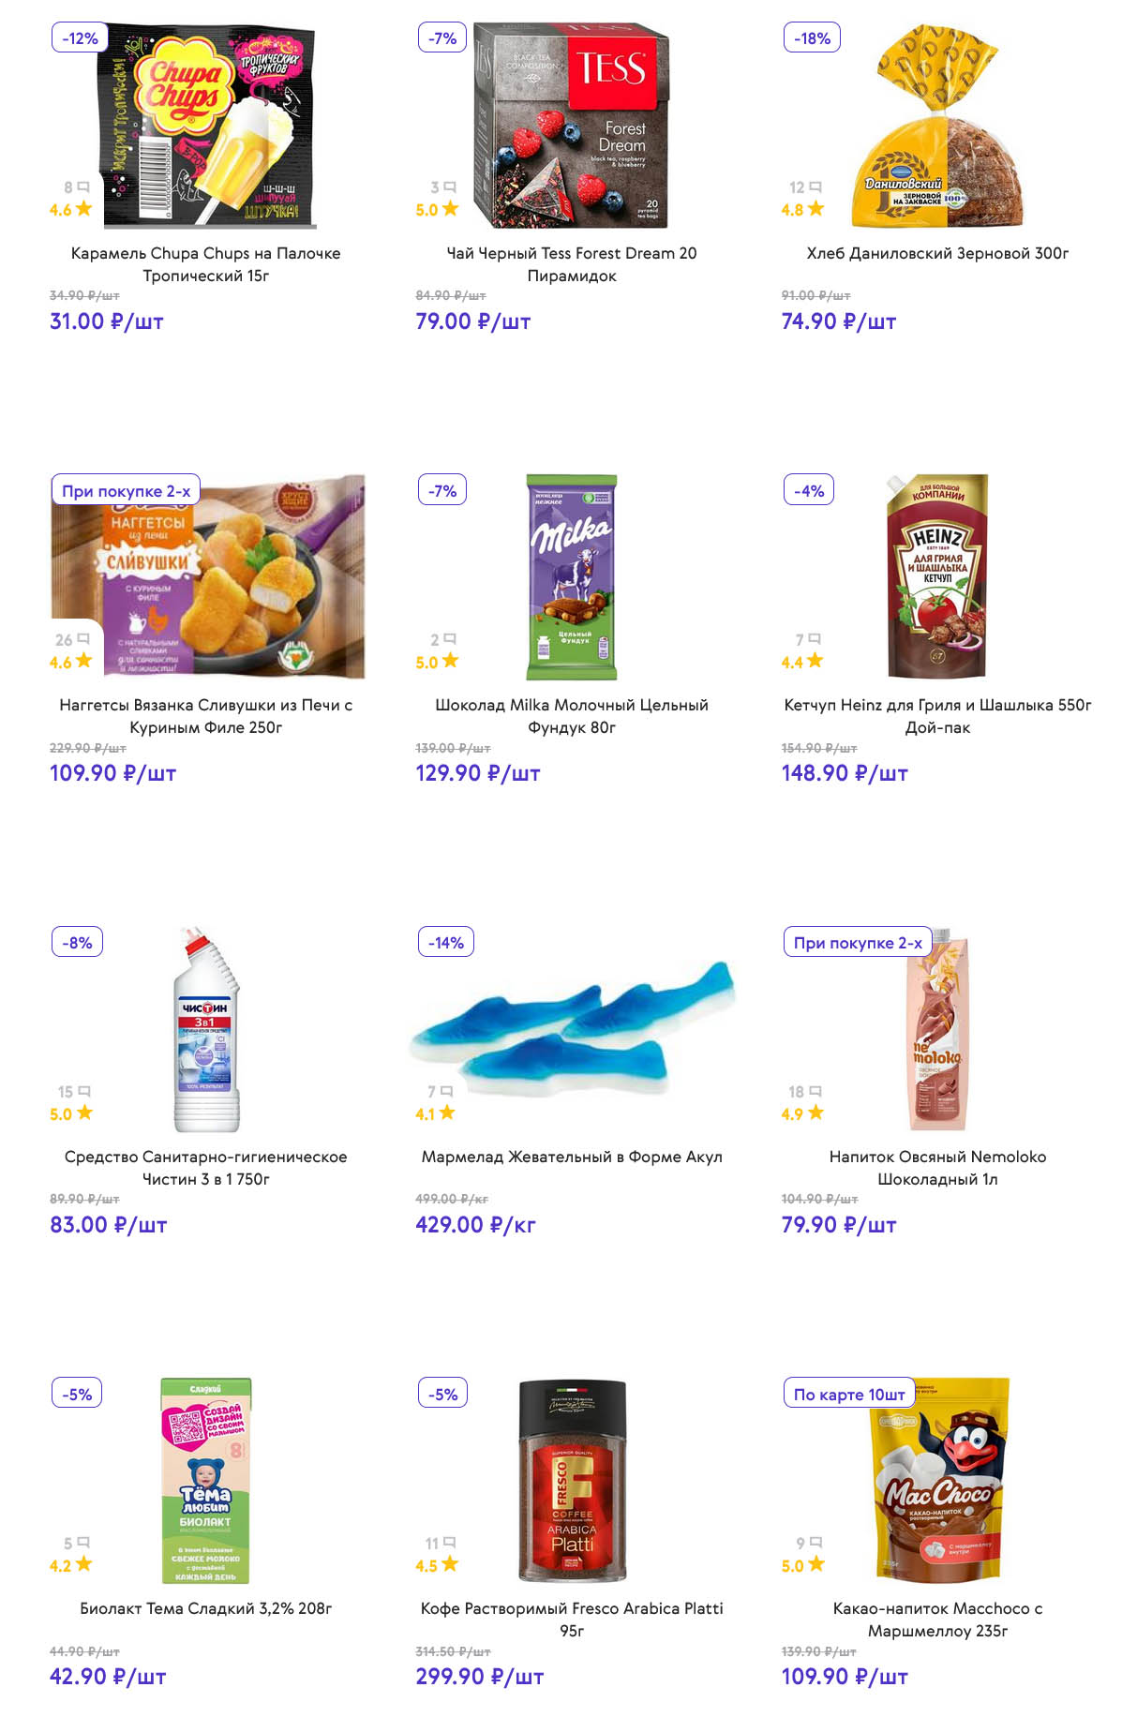Click the Milka chocolate bar image

click(572, 576)
